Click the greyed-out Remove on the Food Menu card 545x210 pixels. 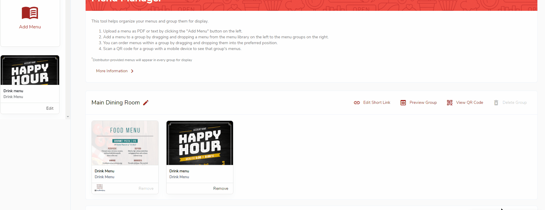click(x=146, y=189)
